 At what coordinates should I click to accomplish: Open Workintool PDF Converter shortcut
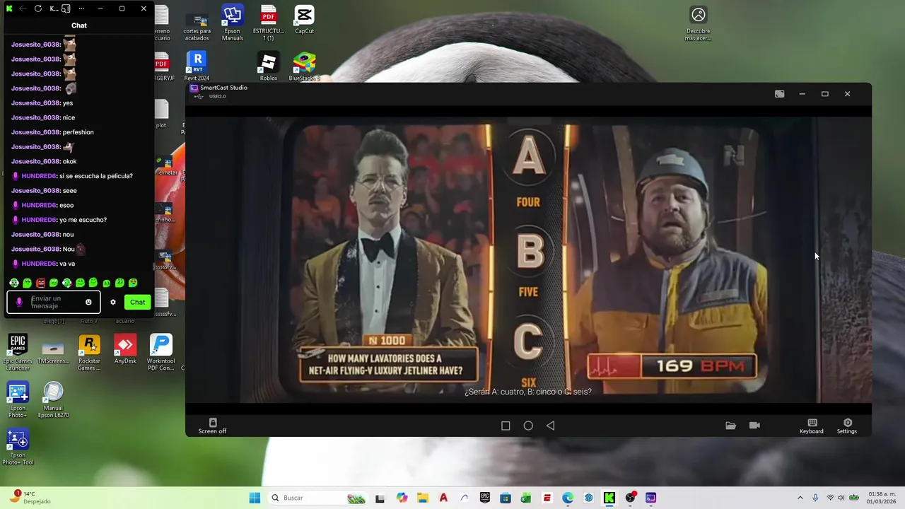point(160,353)
